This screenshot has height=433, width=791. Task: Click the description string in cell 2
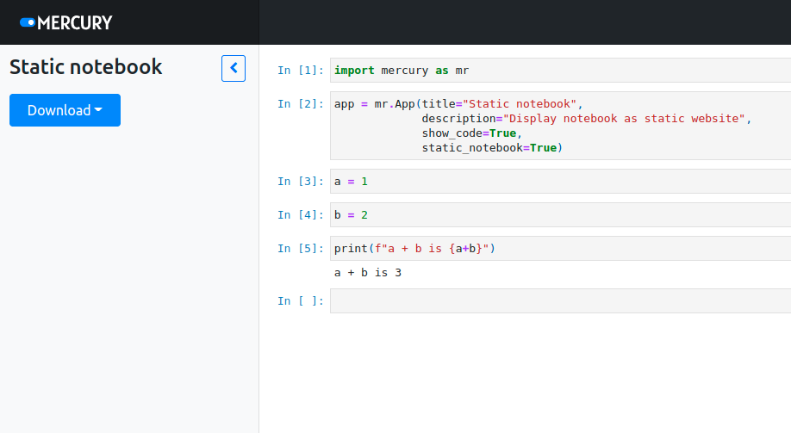tap(624, 119)
